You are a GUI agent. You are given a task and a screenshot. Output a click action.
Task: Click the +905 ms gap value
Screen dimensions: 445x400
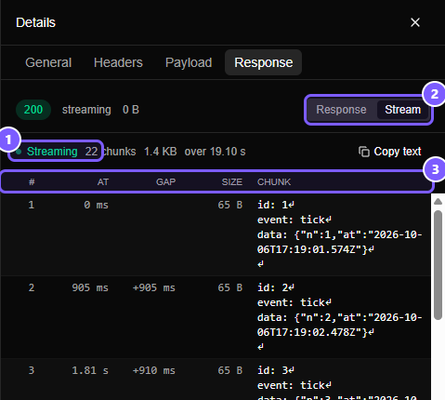click(153, 287)
